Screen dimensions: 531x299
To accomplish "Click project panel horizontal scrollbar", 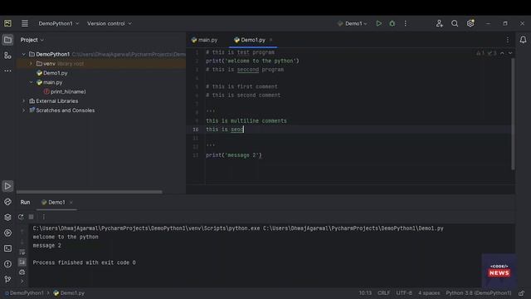I will [x=90, y=192].
